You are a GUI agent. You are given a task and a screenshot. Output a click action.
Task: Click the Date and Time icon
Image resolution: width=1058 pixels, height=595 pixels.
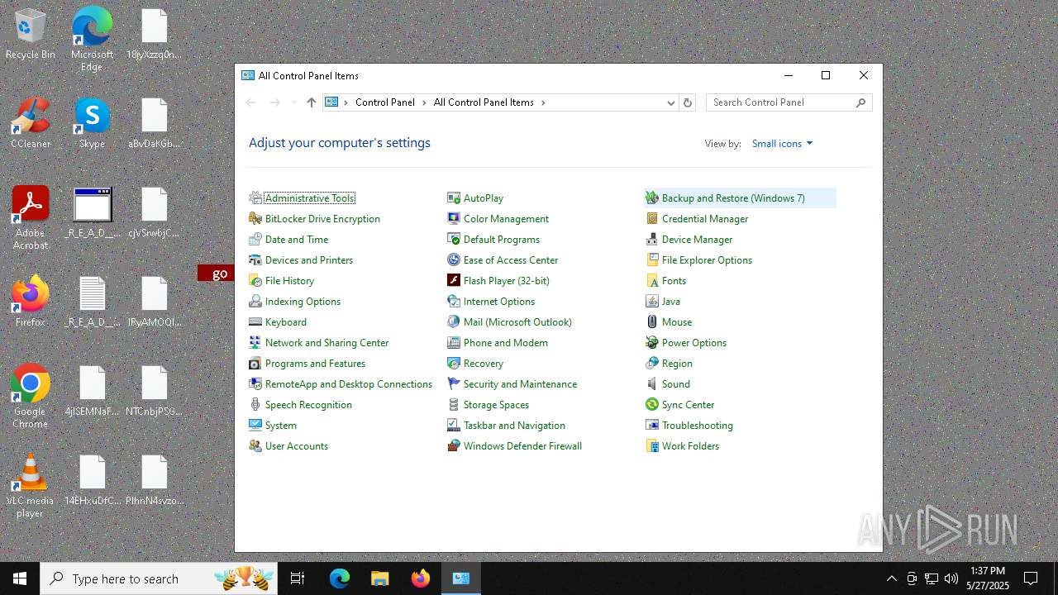[x=255, y=240]
